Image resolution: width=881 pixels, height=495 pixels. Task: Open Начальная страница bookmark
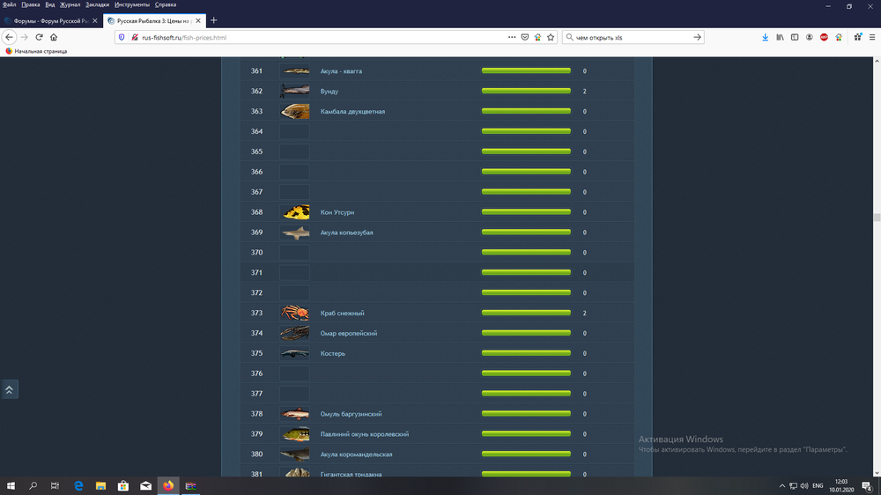point(36,51)
